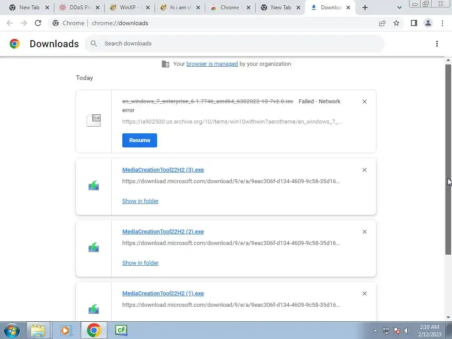Open Windows Explorer from the taskbar
The width and height of the screenshot is (452, 339).
coord(38,330)
